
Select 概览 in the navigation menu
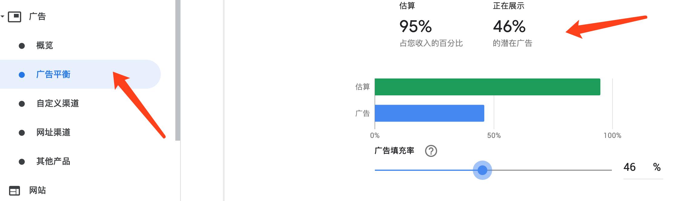tap(45, 45)
